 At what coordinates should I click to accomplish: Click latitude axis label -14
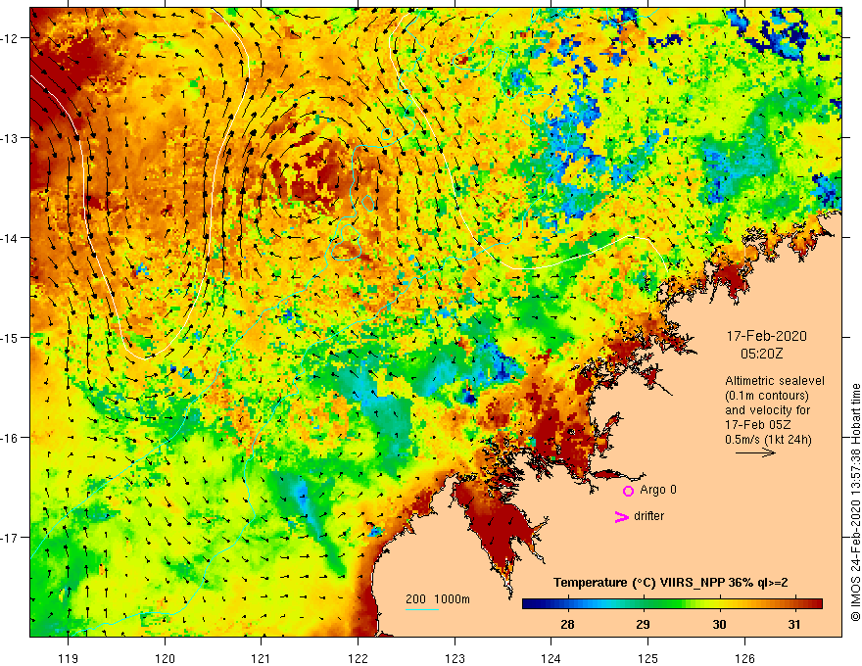tap(10, 238)
